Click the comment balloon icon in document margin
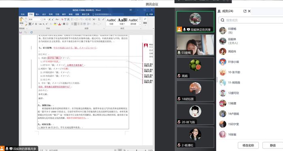Screen dimensions: 283x151 click(146, 45)
